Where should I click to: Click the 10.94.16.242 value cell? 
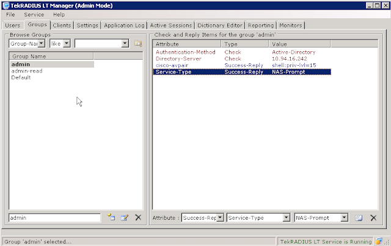click(x=289, y=58)
